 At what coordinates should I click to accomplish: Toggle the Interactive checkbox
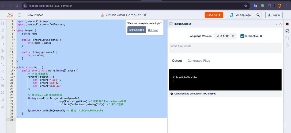point(242,36)
